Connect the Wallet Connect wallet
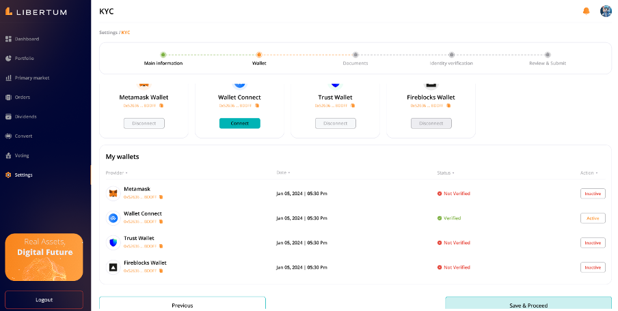 pos(239,123)
